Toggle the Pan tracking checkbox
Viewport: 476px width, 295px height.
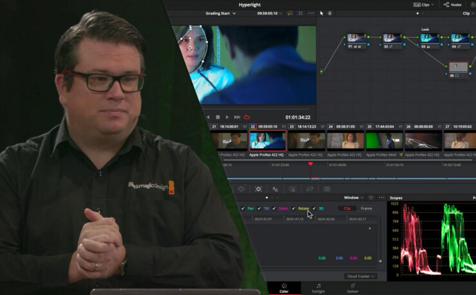click(243, 208)
